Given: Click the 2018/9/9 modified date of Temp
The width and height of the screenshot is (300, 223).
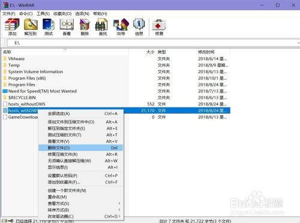Looking at the screenshot, I should pyautogui.click(x=213, y=65).
